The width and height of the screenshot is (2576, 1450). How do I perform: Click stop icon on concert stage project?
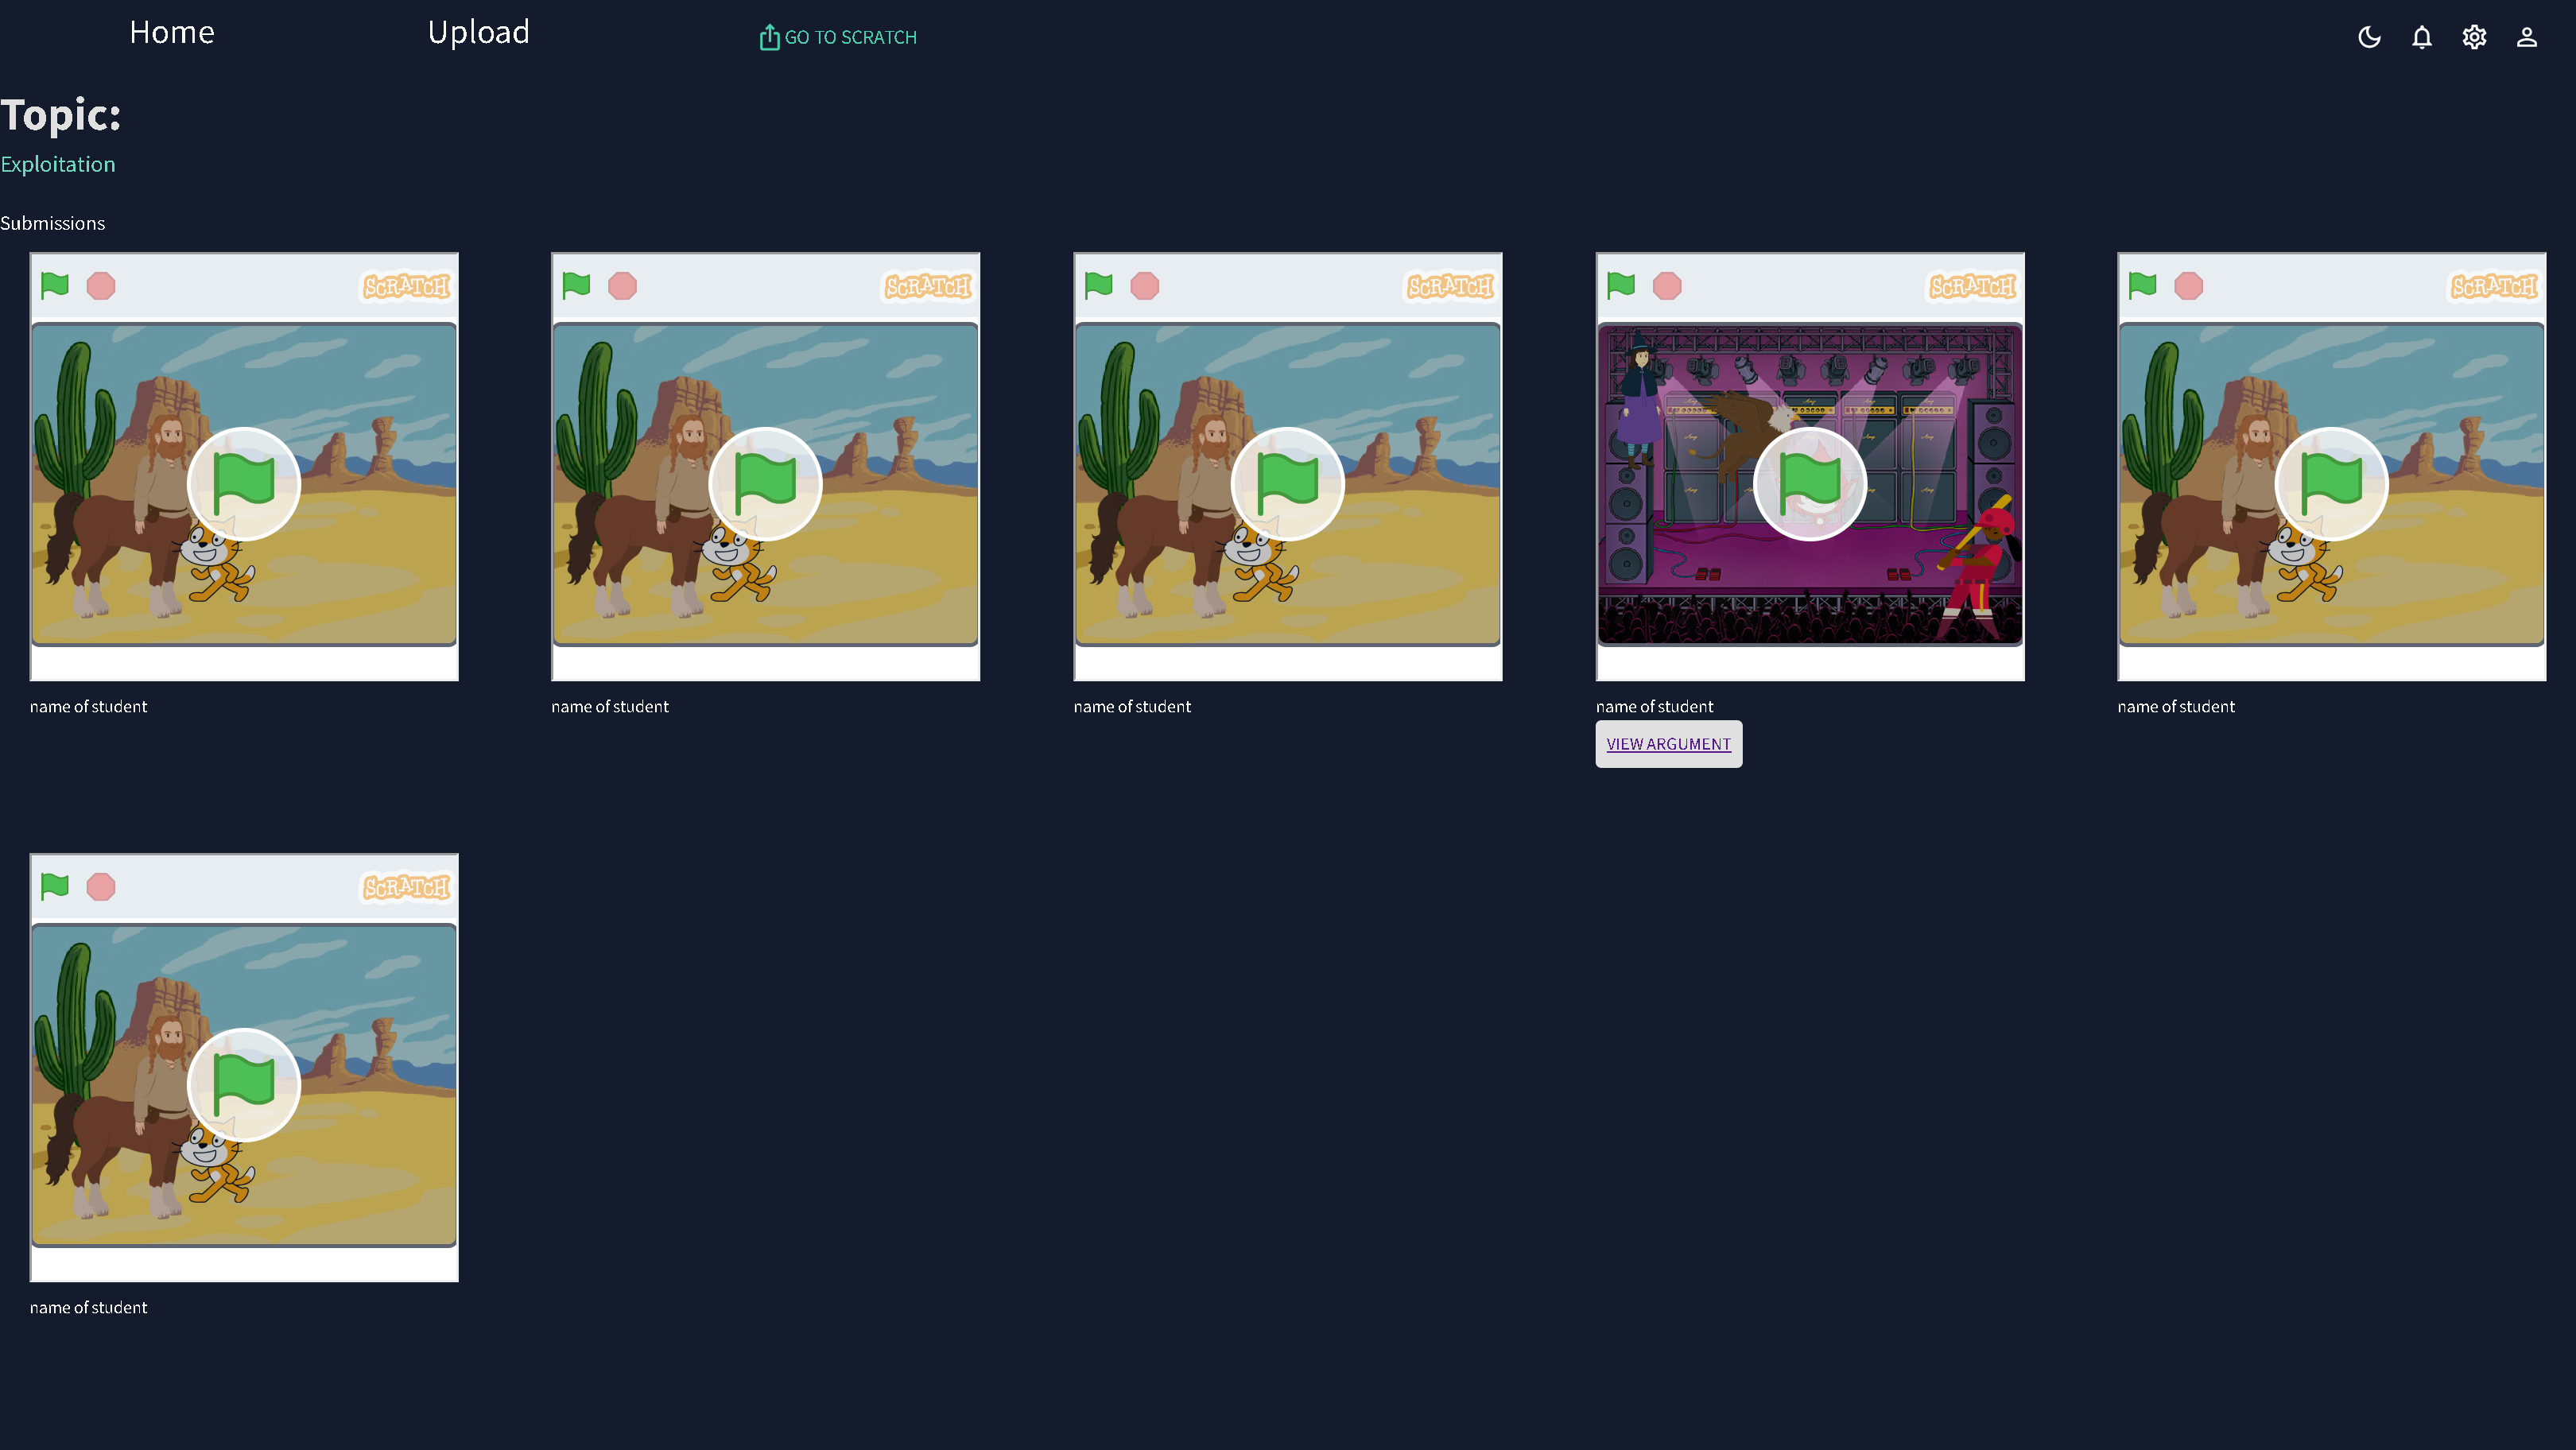point(1667,286)
